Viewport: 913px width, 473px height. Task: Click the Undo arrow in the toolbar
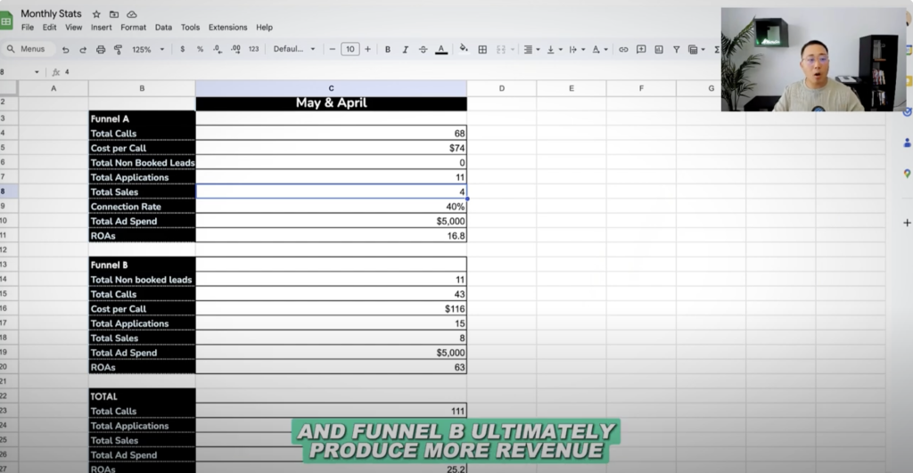[66, 49]
